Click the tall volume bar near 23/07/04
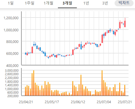The width and height of the screenshot is (135, 109). point(102,83)
